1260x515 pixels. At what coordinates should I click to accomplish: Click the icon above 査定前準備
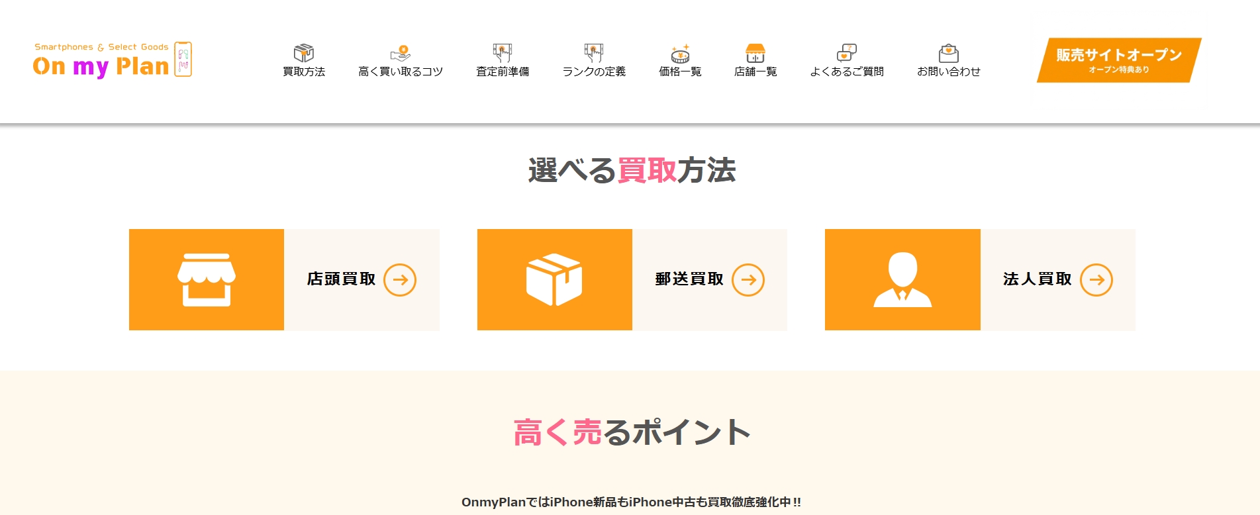[503, 53]
